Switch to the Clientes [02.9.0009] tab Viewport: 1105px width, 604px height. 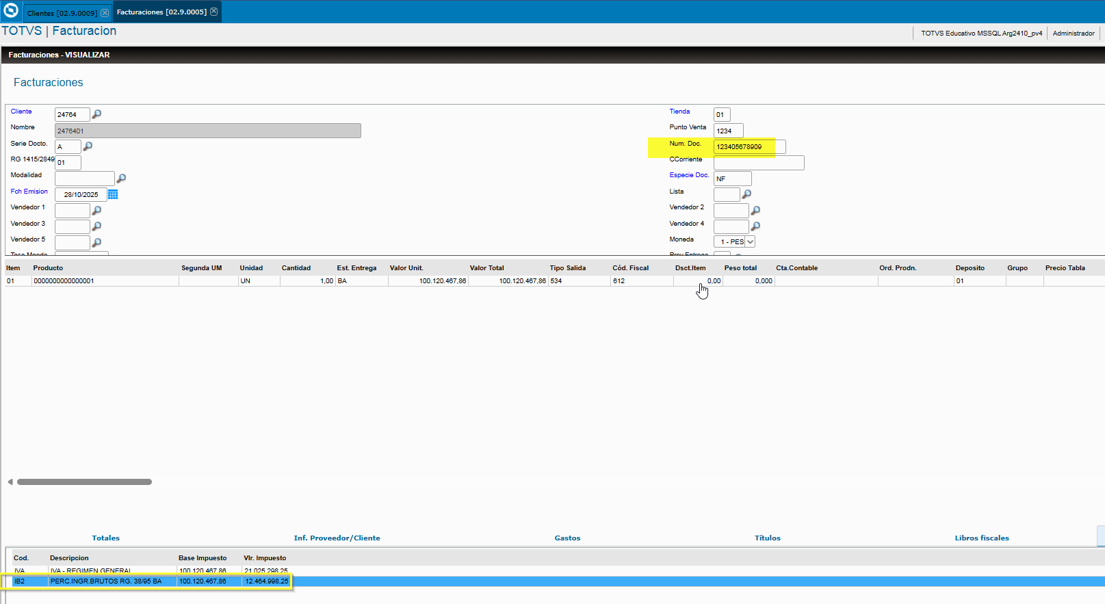(62, 13)
